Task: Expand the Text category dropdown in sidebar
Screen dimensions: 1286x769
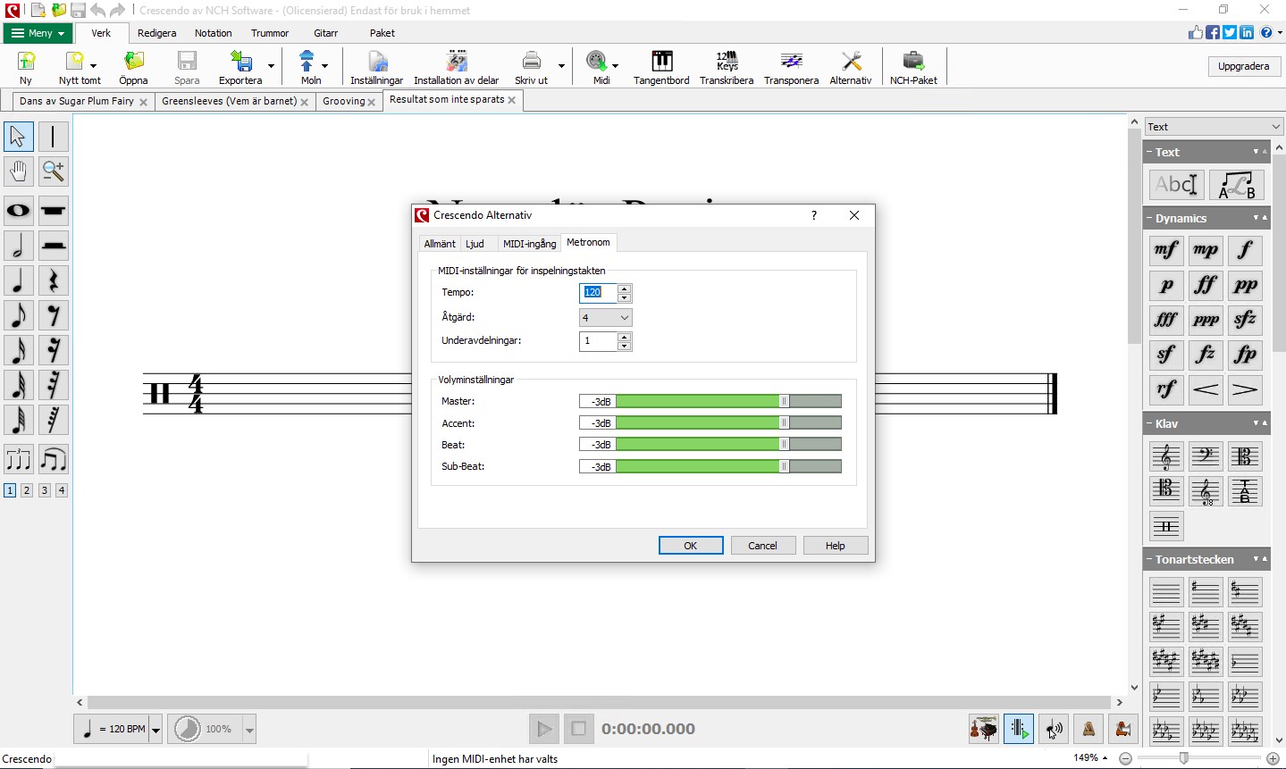Action: coord(1213,127)
